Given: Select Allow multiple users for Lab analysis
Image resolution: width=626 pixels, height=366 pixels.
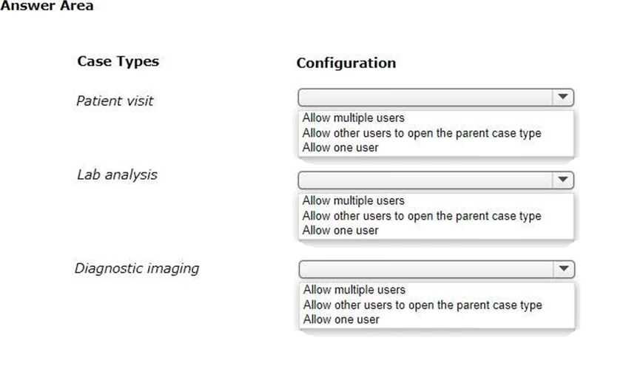Looking at the screenshot, I should click(353, 201).
